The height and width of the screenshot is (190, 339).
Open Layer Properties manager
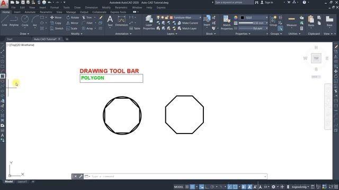pos(149,22)
